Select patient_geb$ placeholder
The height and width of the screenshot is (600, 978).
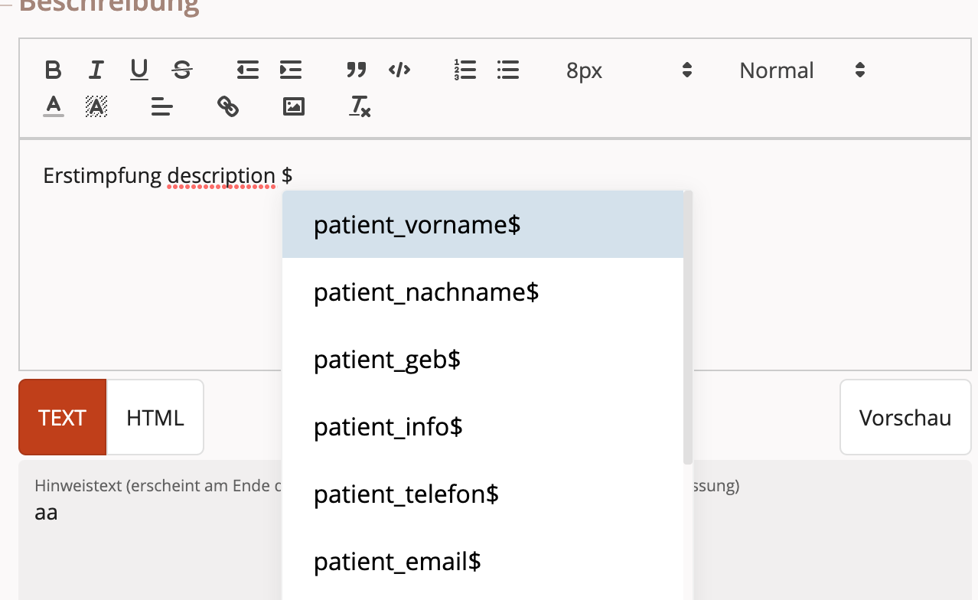[x=483, y=360]
